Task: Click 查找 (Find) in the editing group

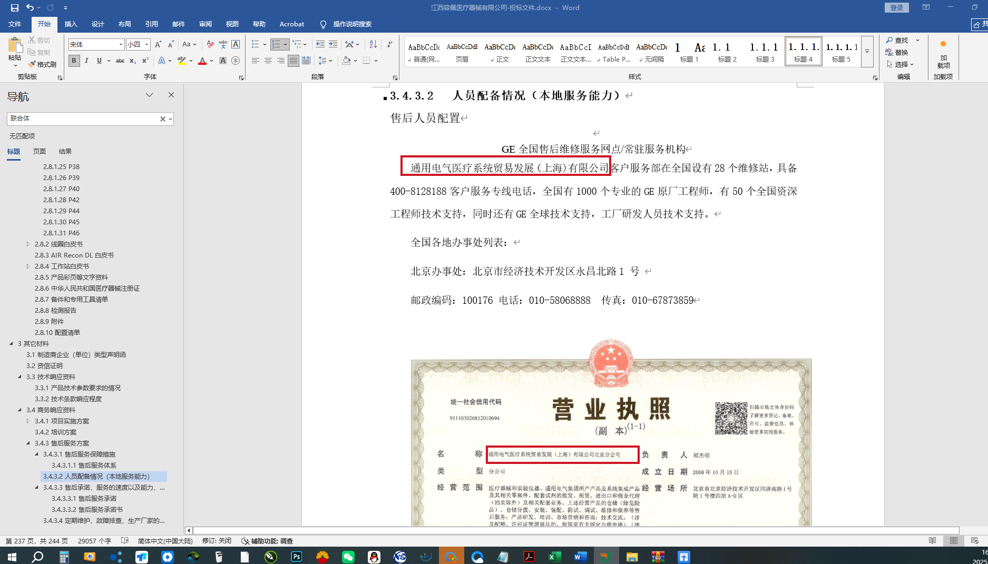Action: [898, 41]
